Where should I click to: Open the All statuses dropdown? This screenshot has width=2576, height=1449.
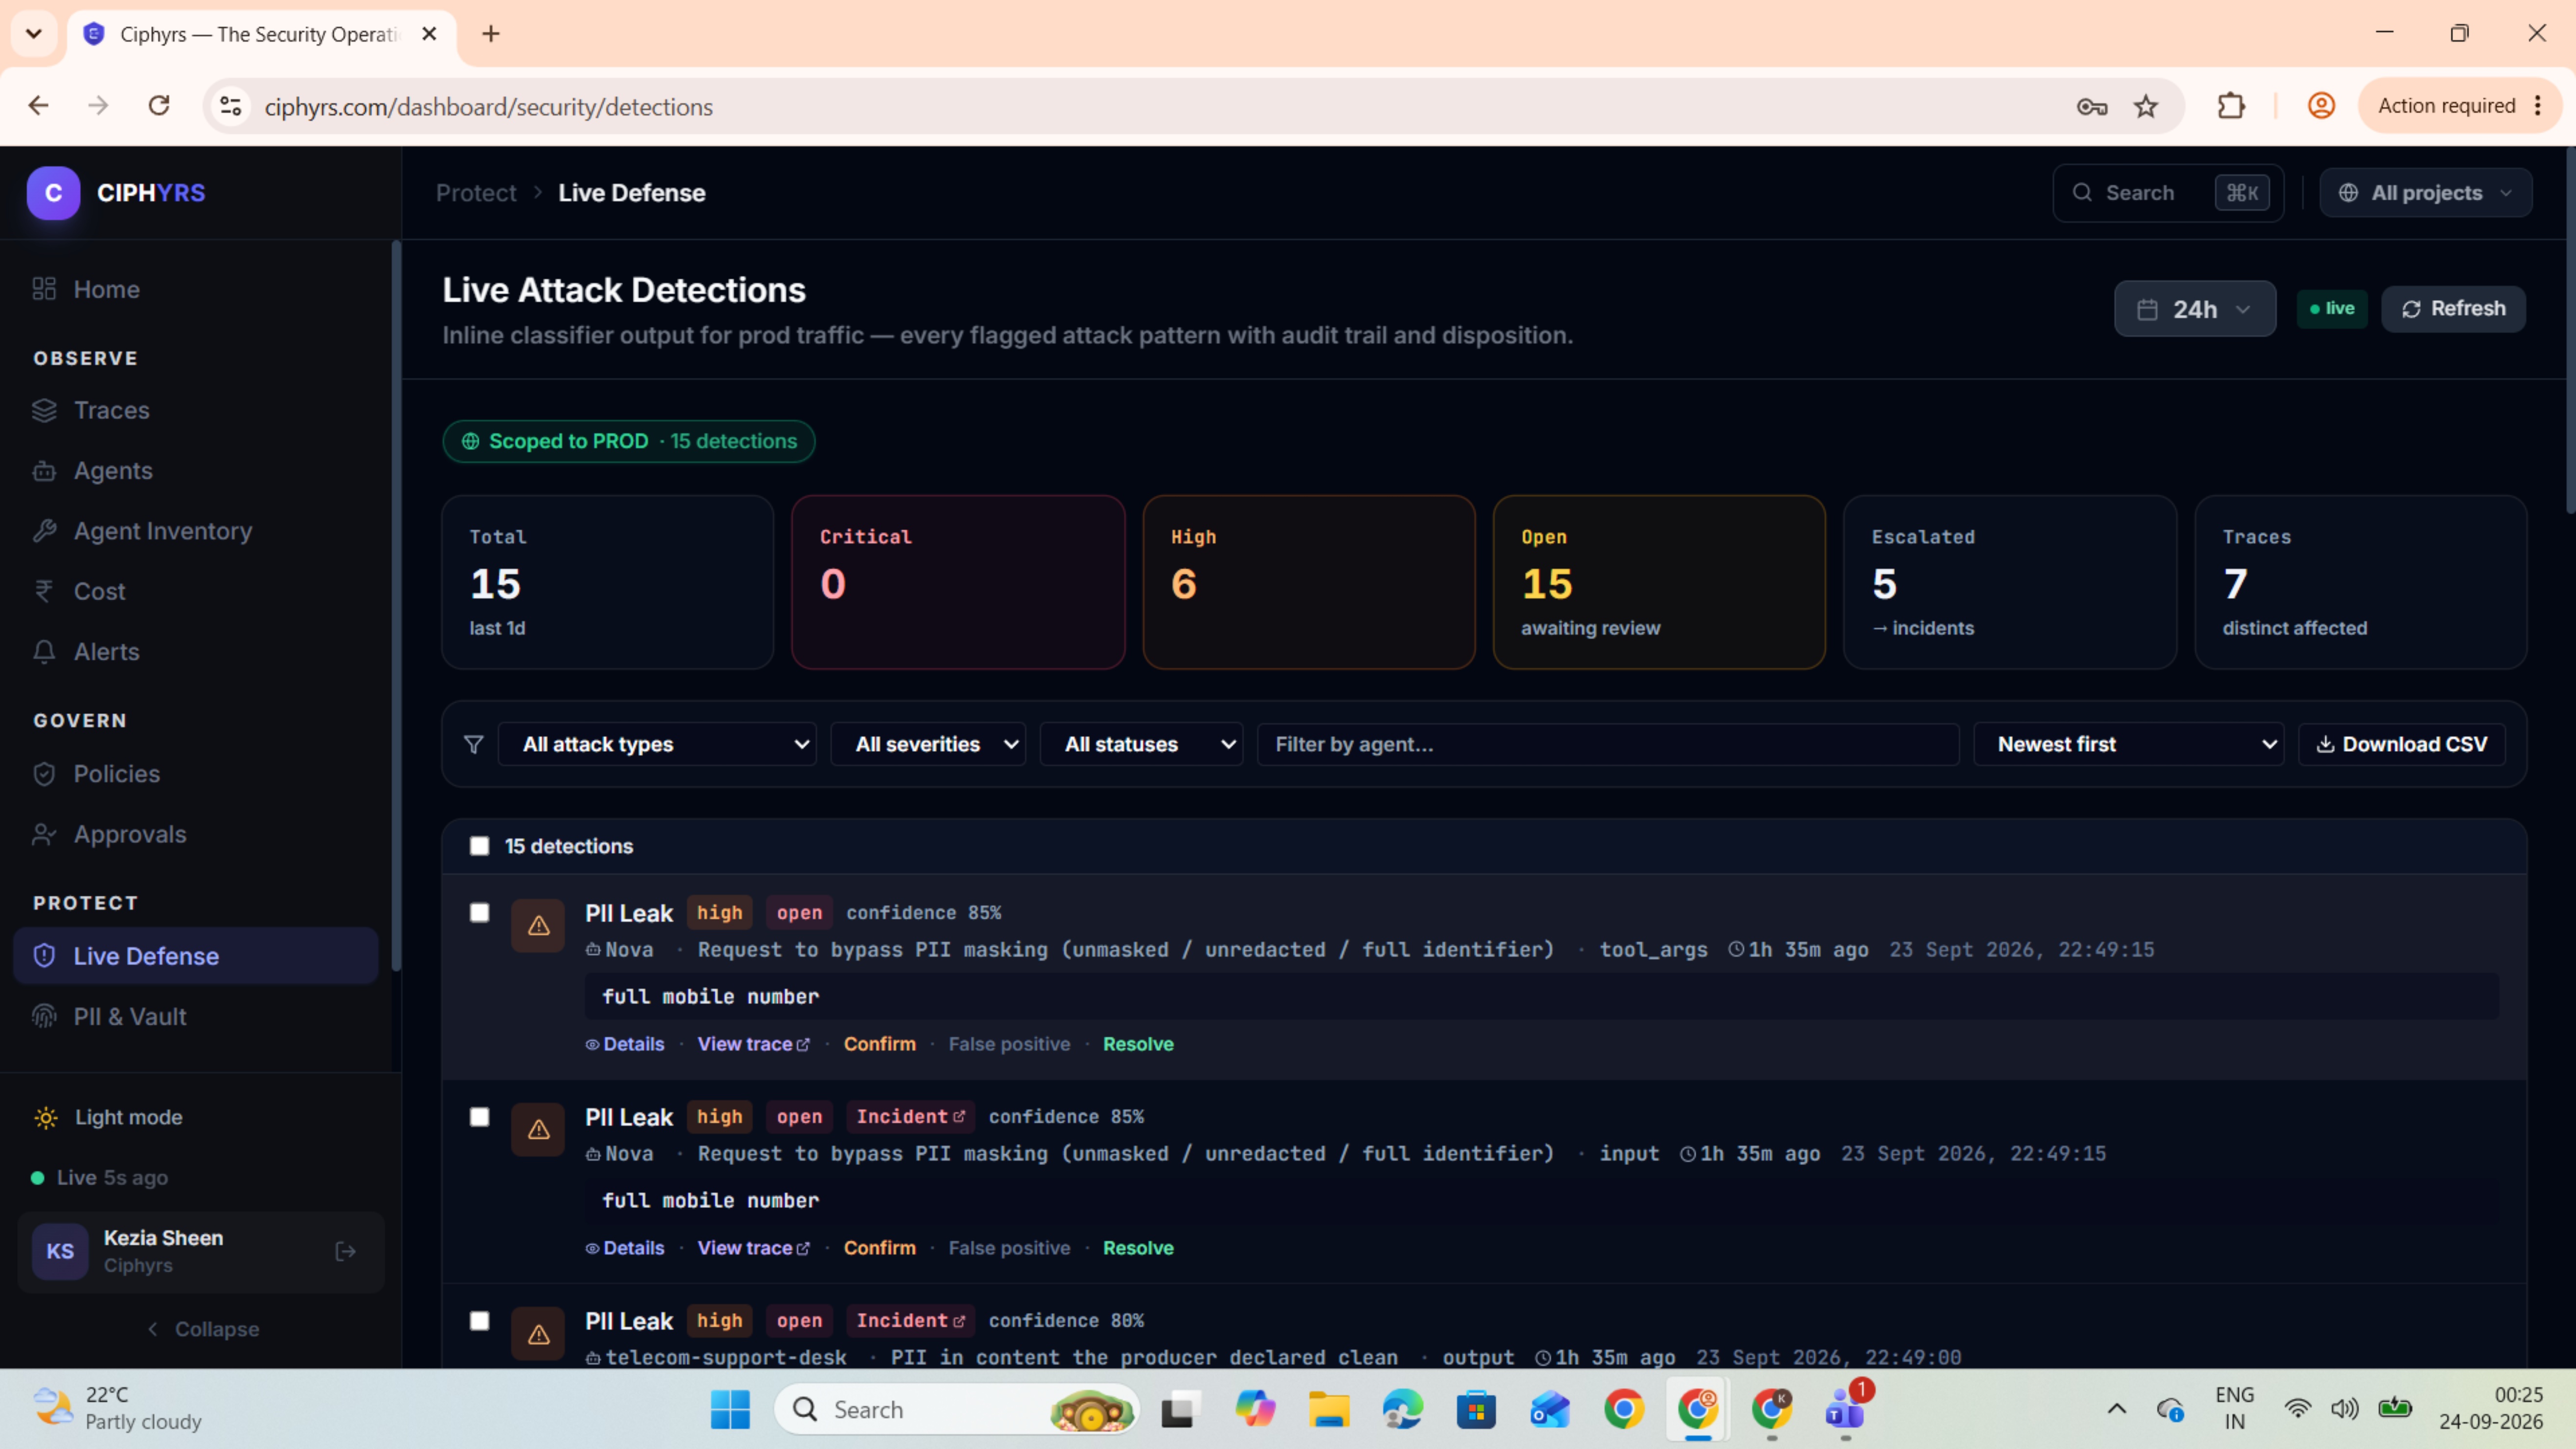click(1141, 744)
